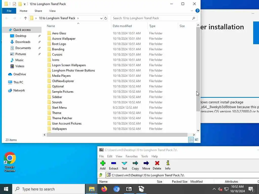
Task: Sort 7-Zip list by Packed Size
Action: pos(180,181)
